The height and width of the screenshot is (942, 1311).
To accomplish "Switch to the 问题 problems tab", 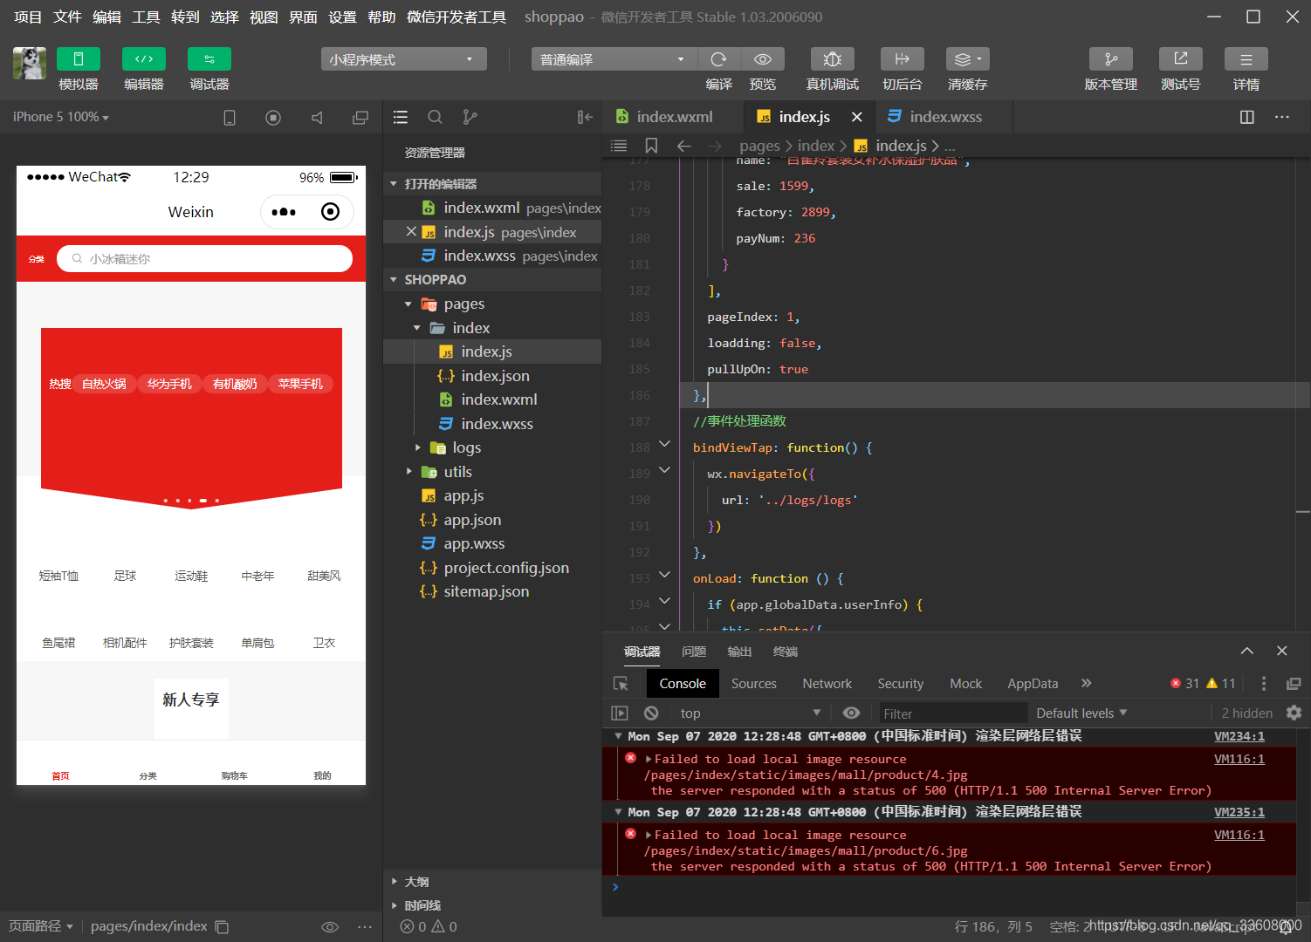I will coord(694,652).
